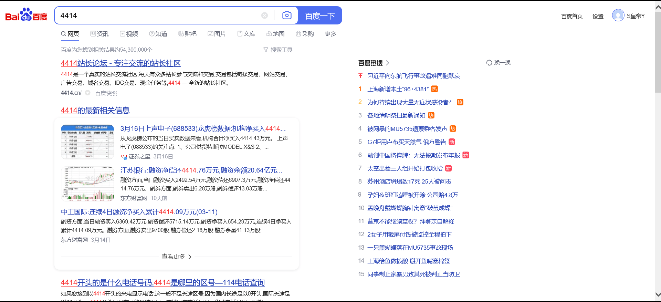Open hot search 同事制止家暴男
Screen dimensions: 661x302
[413, 274]
